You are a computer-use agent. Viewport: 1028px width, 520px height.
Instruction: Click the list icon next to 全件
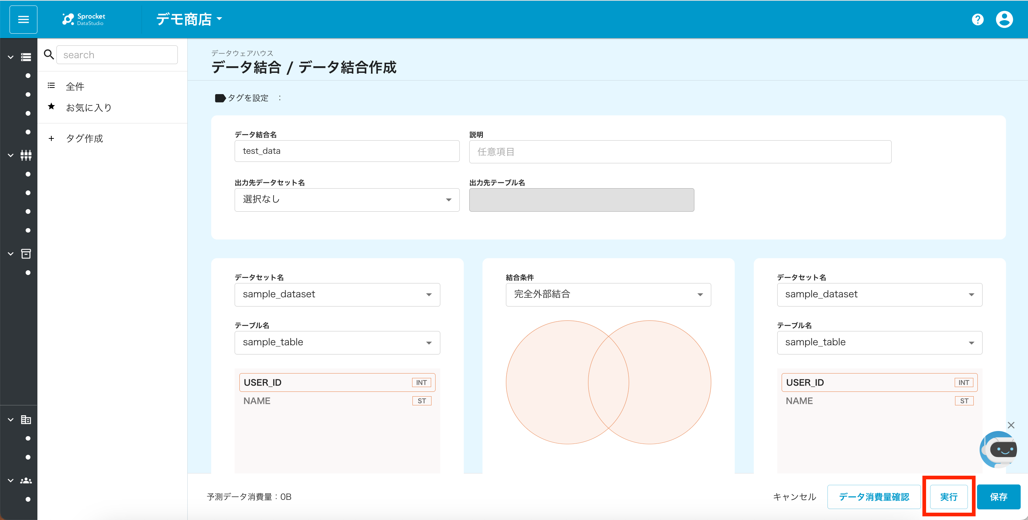click(51, 86)
